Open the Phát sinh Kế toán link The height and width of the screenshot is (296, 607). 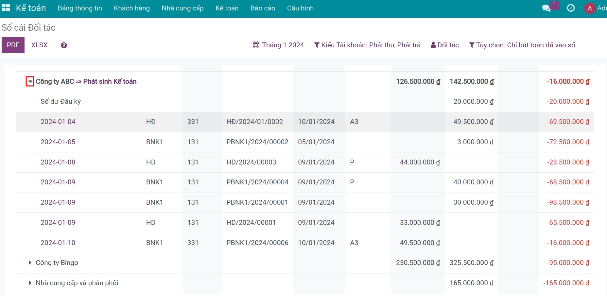110,82
